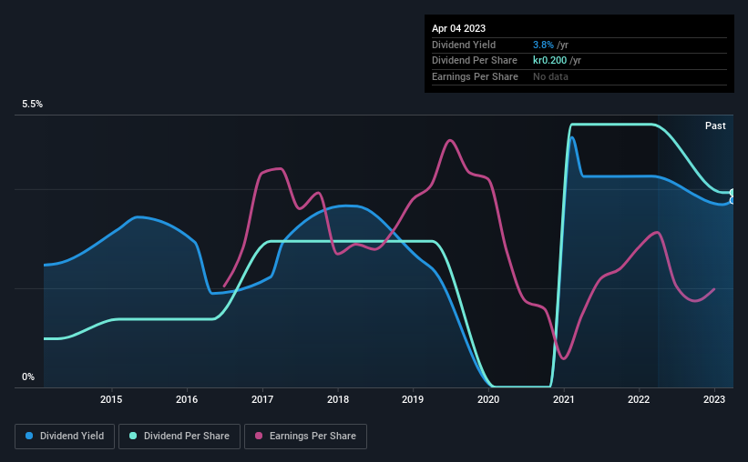748x462 pixels.
Task: Click the pink Earnings Per Share legend dot
Action: click(x=259, y=436)
